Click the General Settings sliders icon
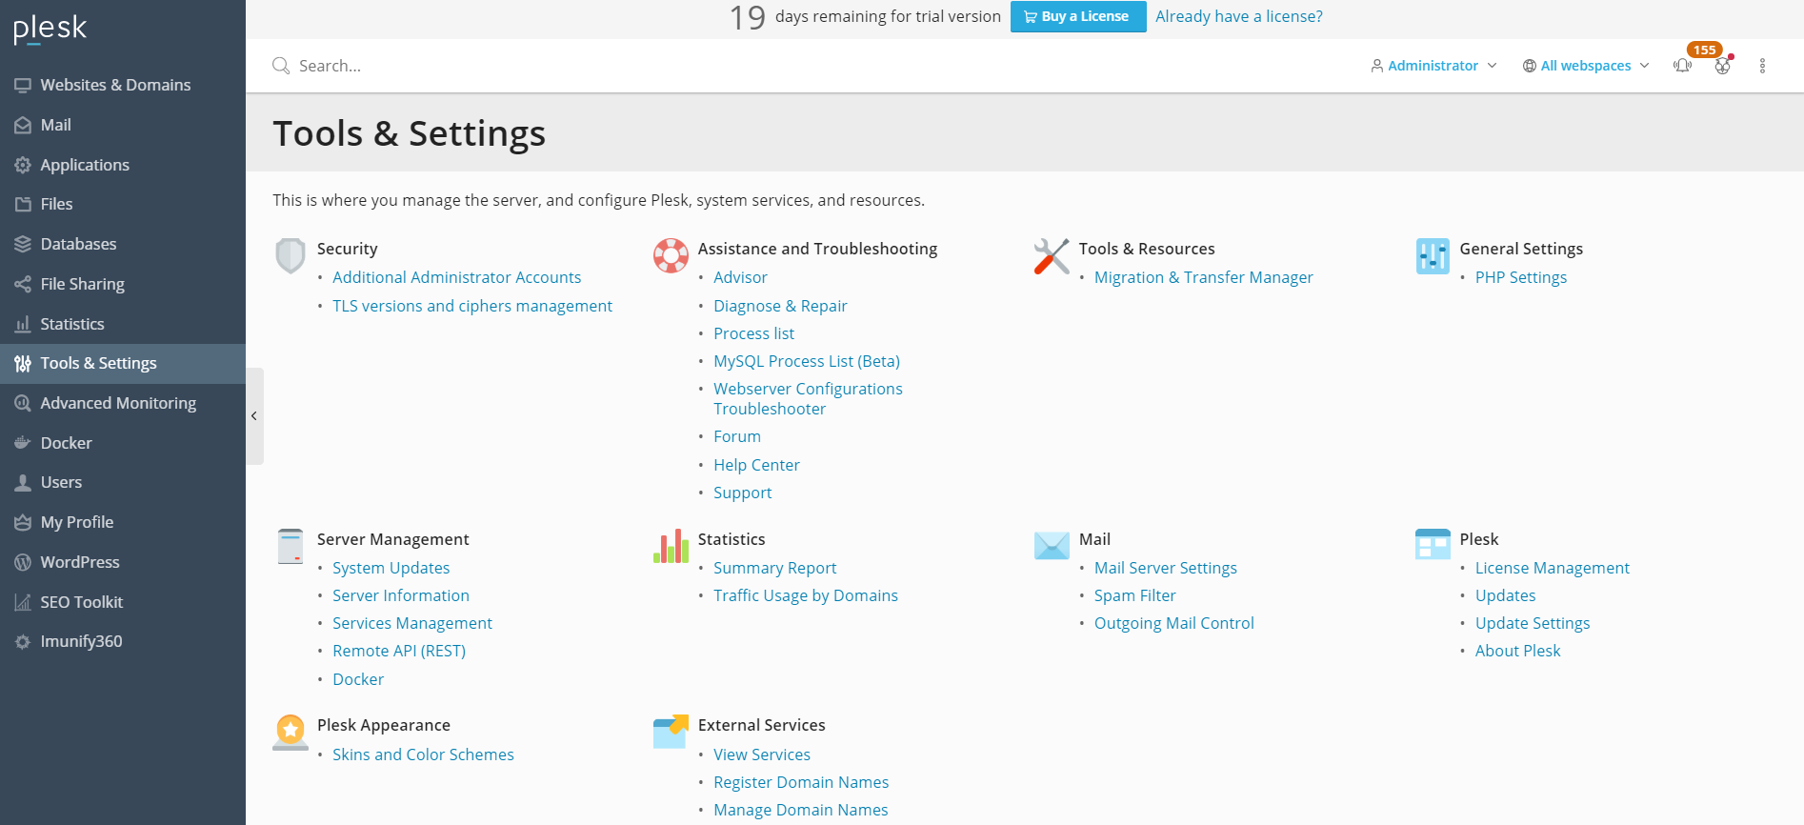Screen dimensions: 1804x825 [1433, 255]
